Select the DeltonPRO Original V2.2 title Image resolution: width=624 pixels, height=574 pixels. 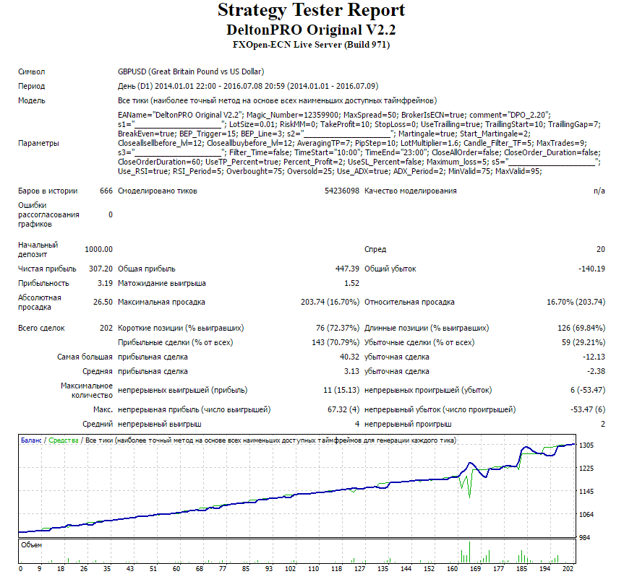[x=311, y=30]
